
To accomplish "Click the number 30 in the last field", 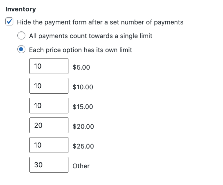I will coord(38,165).
